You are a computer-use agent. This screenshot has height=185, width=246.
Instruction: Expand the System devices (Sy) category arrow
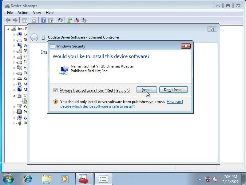coord(14,118)
